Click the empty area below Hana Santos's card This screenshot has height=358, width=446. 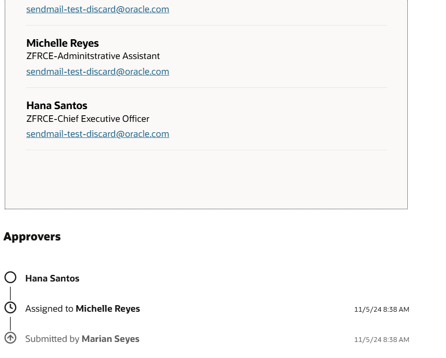[x=206, y=179]
